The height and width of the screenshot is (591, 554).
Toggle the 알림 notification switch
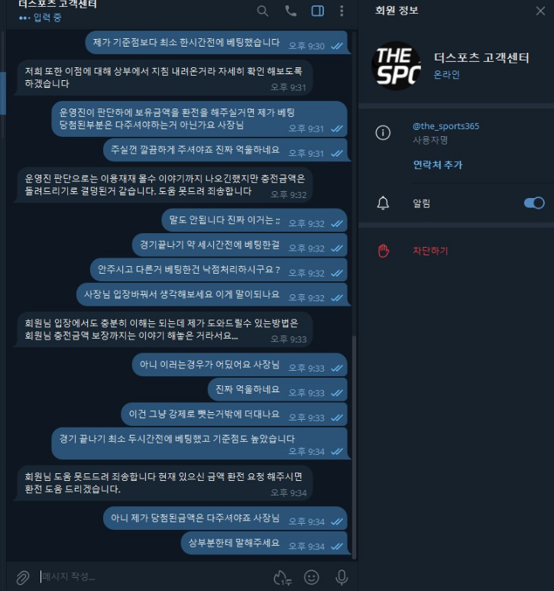(x=534, y=203)
